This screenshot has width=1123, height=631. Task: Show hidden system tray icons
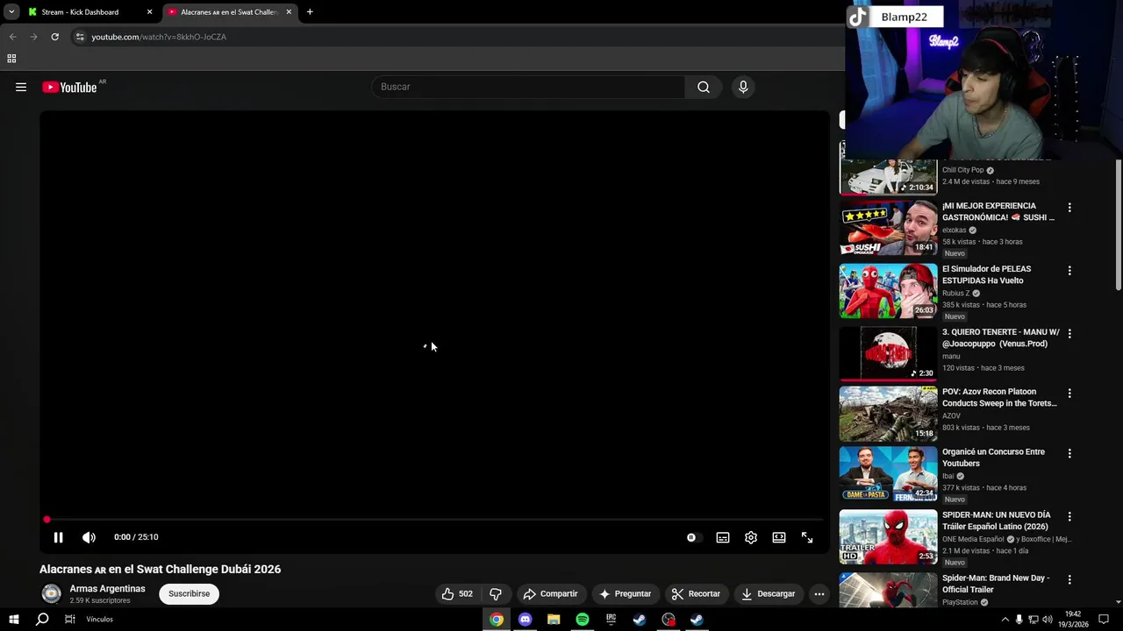(1005, 620)
